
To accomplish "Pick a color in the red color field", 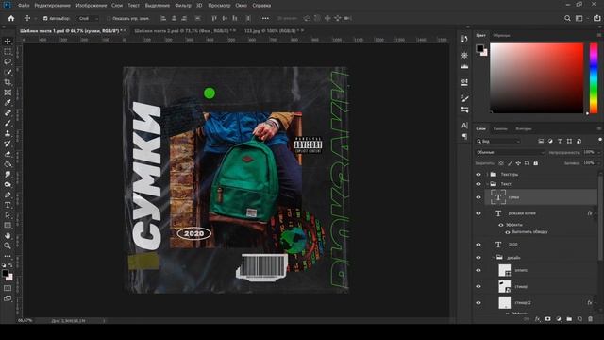I will pyautogui.click(x=537, y=77).
